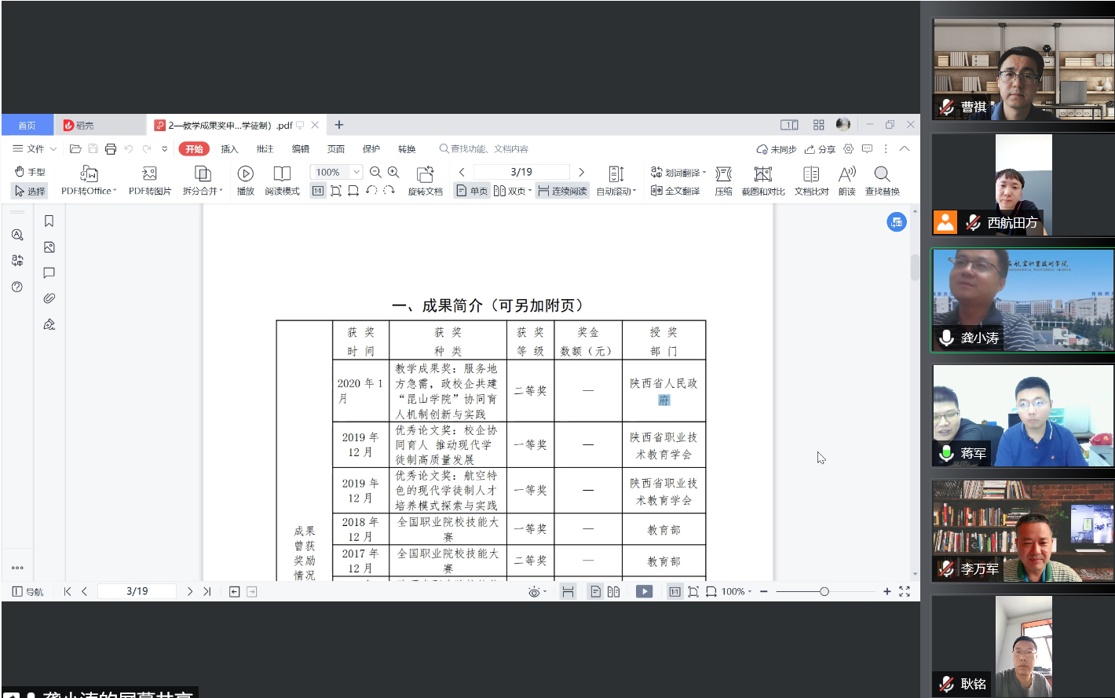Click the PDF转图片 icon

(149, 181)
